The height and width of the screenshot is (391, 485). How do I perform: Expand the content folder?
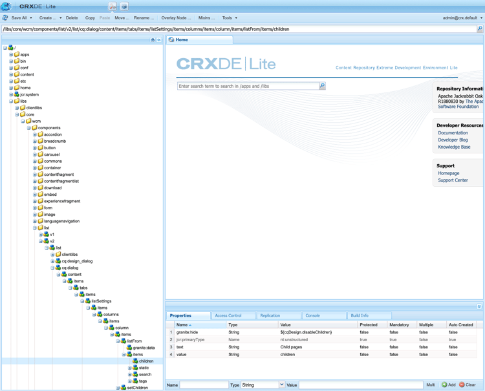11,74
